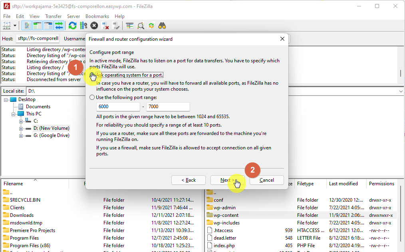The width and height of the screenshot is (405, 252).
Task: Click the Reconnect to last server icon
Action: click(116, 26)
